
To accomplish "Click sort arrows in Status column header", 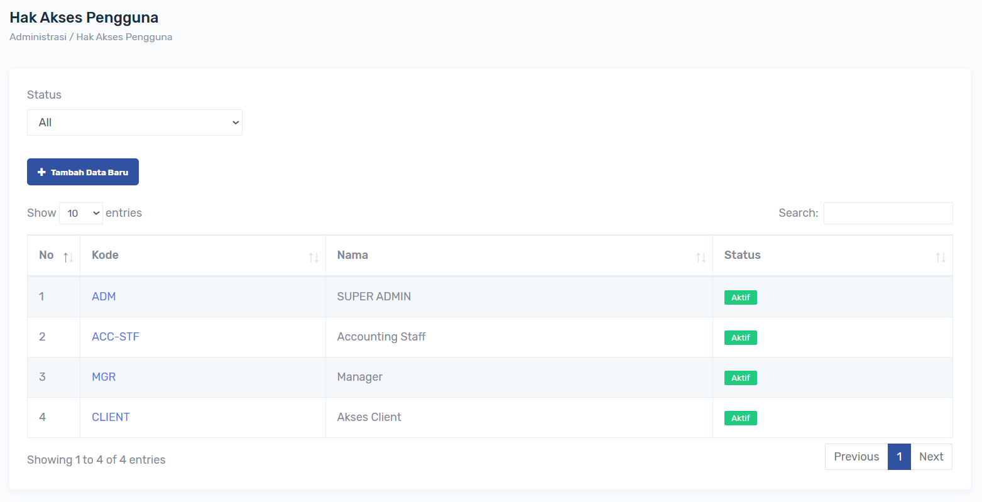I will tap(940, 257).
